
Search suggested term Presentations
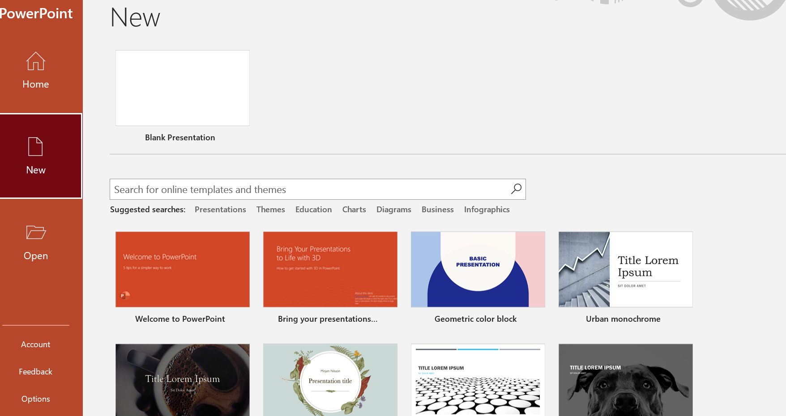[220, 210]
